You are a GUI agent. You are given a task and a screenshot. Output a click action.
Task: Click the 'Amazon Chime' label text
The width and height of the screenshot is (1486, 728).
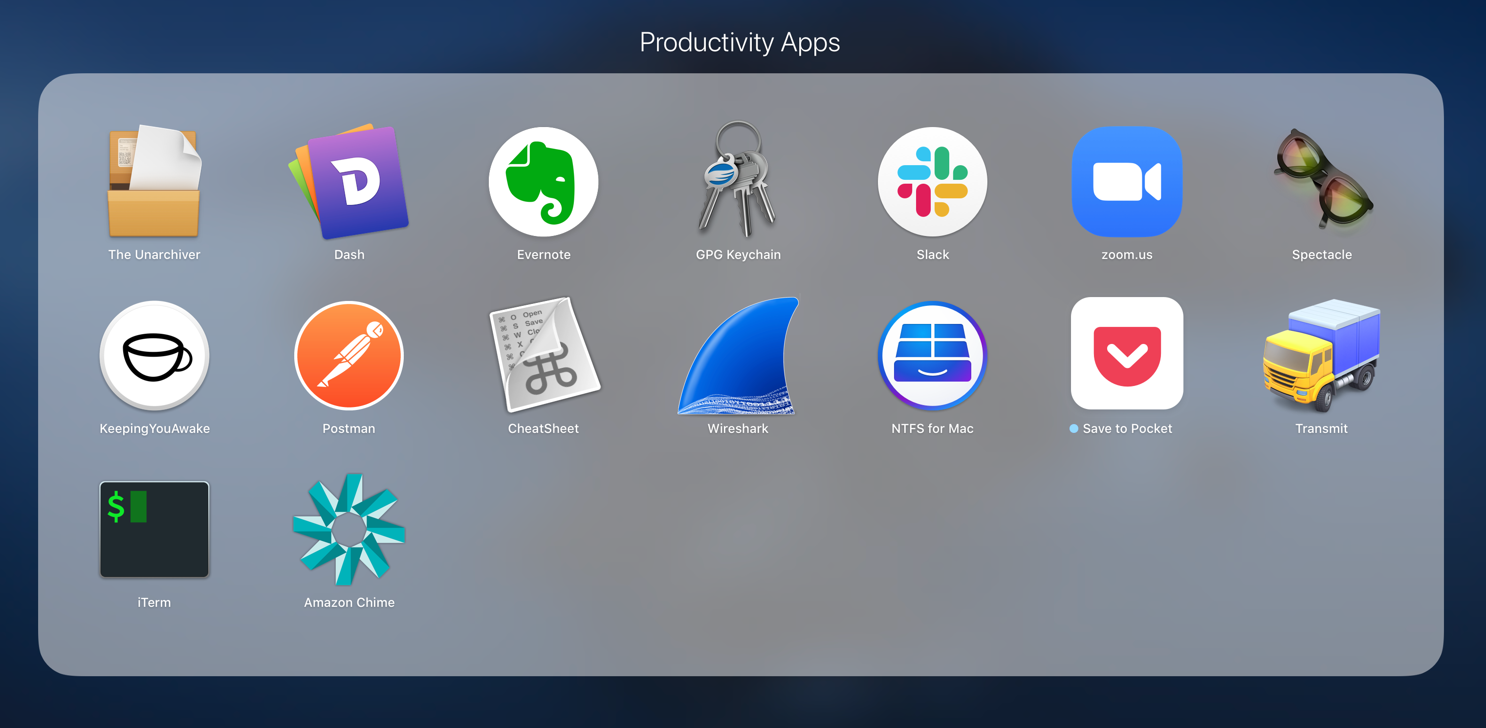pos(349,603)
